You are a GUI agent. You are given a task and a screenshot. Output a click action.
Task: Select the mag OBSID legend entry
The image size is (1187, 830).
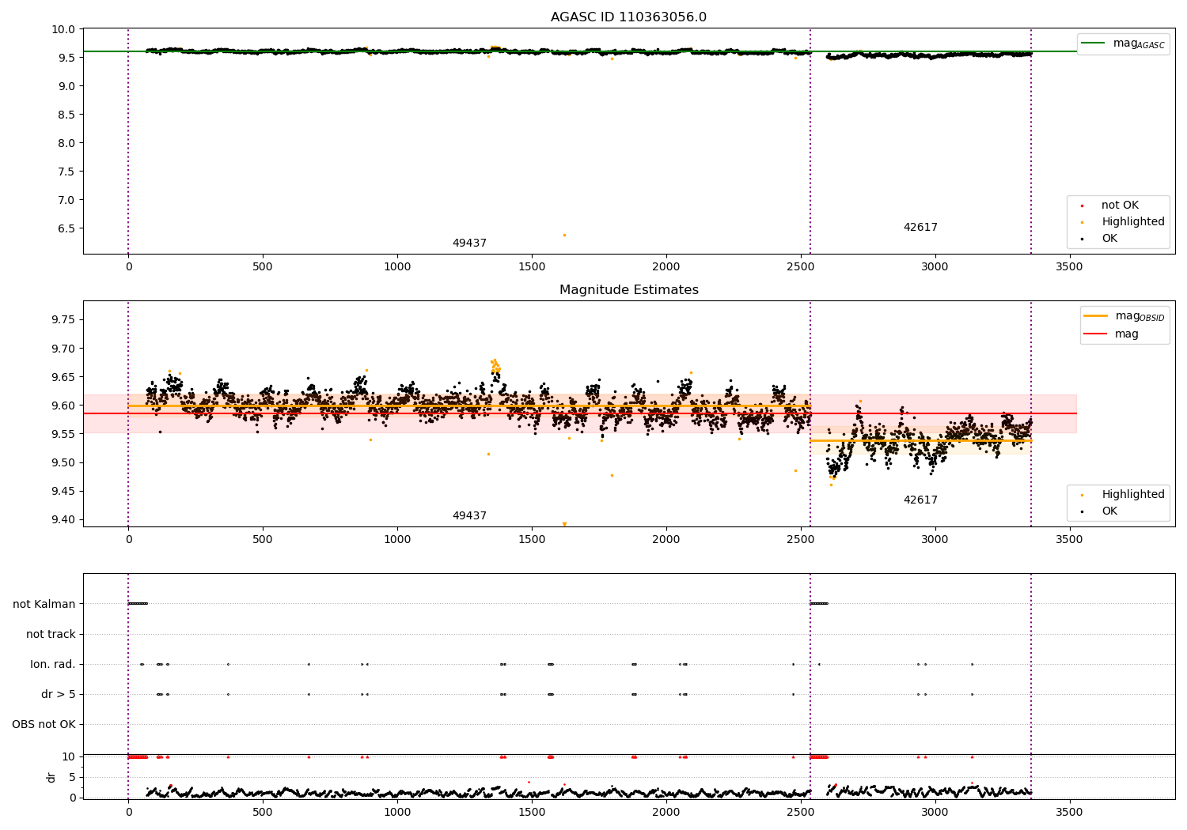pyautogui.click(x=1123, y=316)
